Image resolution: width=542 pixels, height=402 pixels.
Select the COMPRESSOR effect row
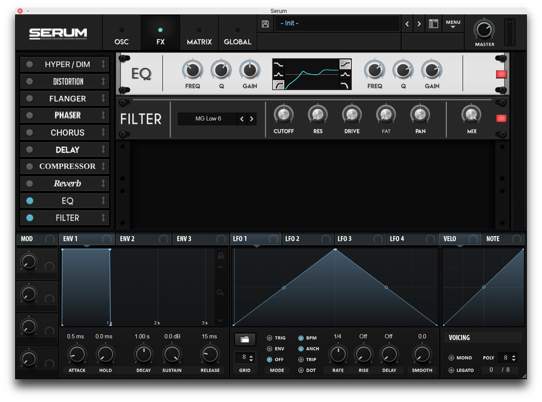tap(64, 166)
